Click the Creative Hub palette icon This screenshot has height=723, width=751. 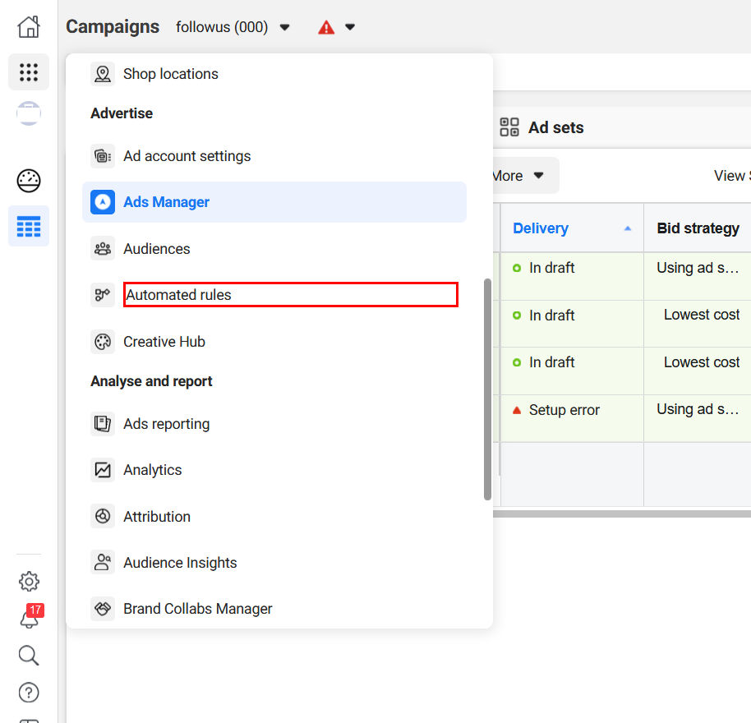tap(103, 342)
